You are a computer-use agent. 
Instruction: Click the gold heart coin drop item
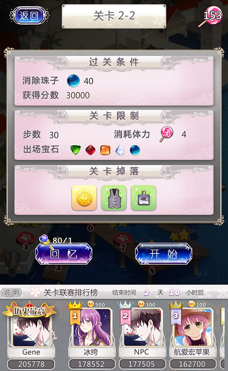click(x=84, y=198)
